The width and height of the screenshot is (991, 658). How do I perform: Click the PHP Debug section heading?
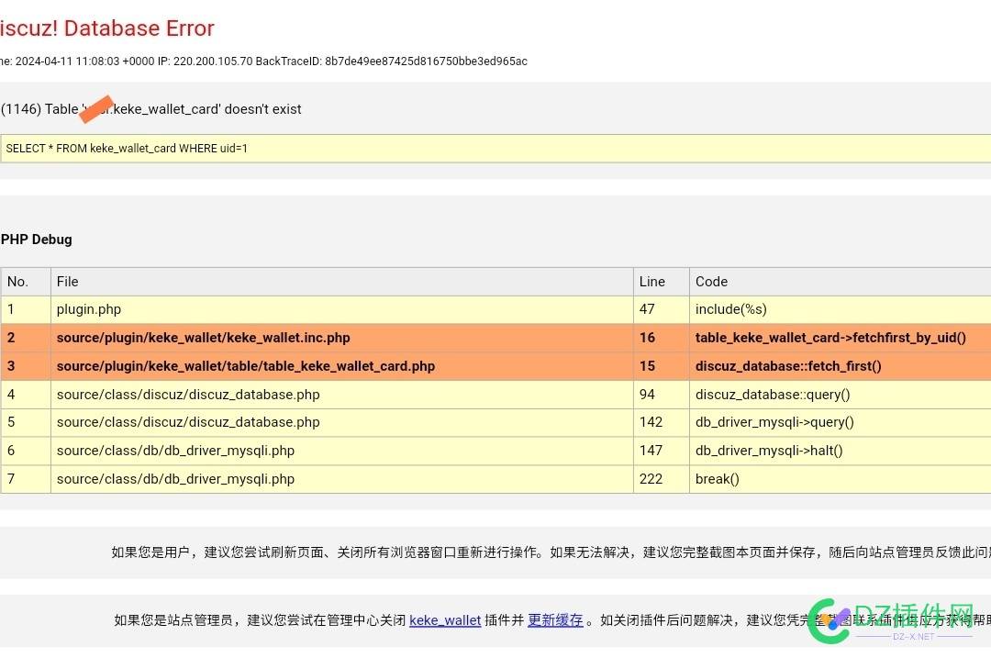click(37, 240)
